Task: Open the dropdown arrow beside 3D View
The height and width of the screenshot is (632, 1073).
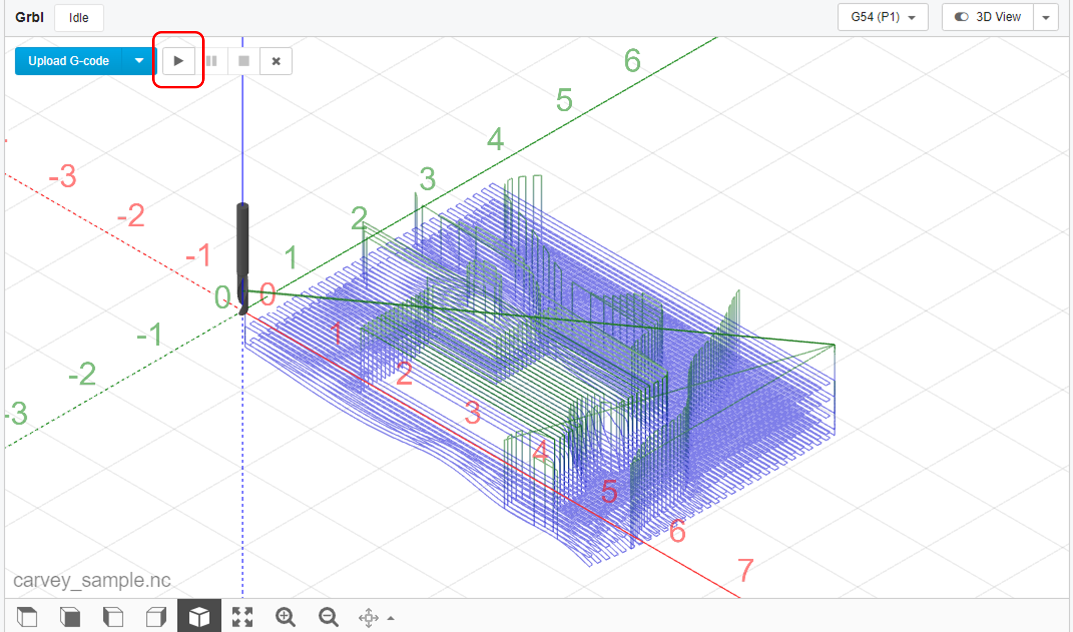Action: [x=1046, y=17]
